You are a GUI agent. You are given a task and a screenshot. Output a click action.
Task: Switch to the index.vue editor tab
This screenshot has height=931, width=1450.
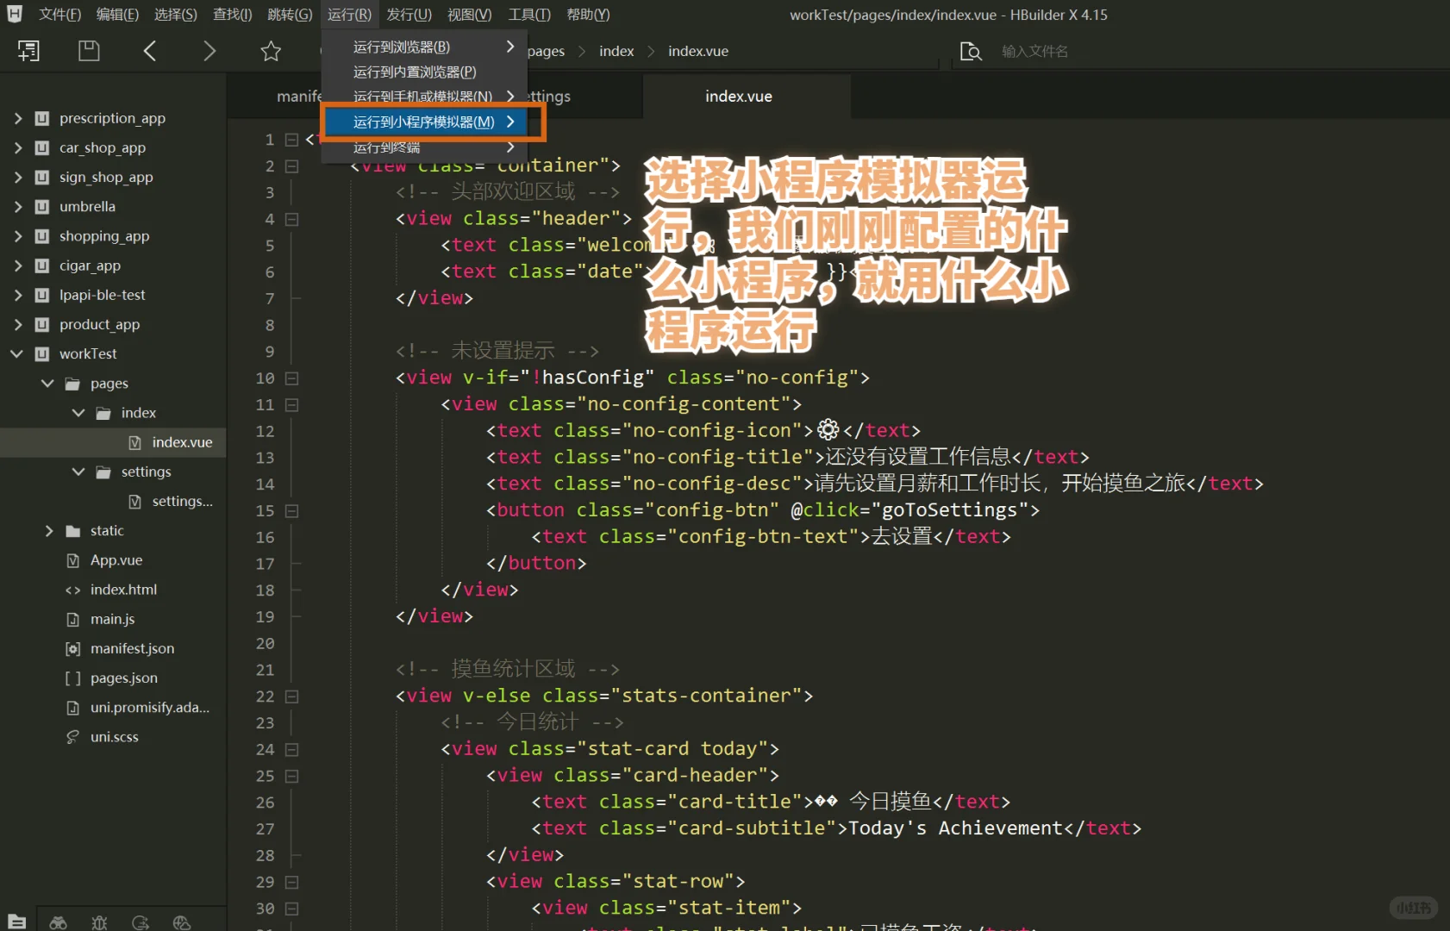click(737, 96)
